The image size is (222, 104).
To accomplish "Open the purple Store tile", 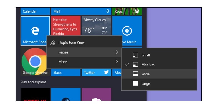I will [96, 94].
